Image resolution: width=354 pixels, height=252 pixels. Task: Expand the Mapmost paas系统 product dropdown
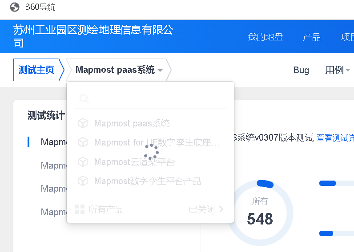pyautogui.click(x=119, y=70)
